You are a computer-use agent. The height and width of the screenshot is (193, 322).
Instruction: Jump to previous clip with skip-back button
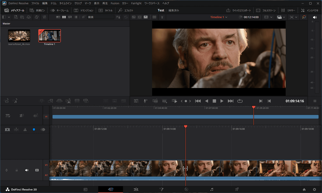click(198, 101)
